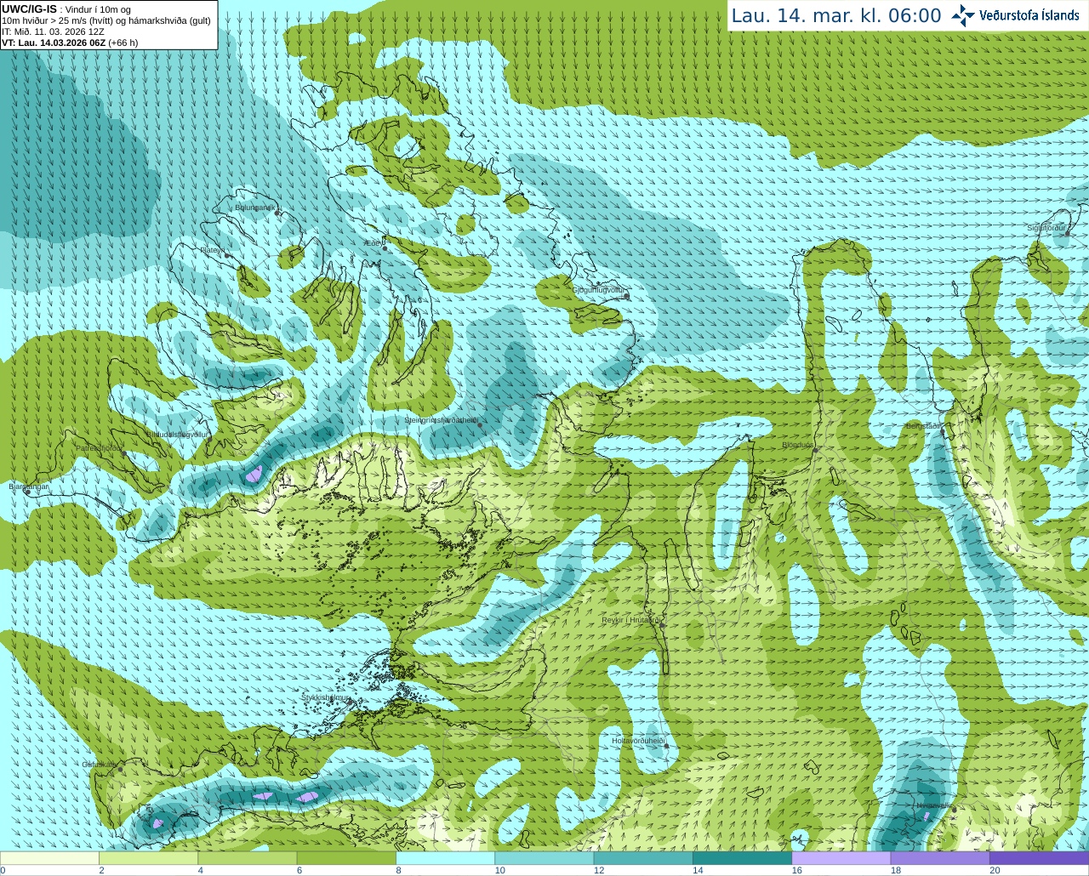Viewport: 1089px width, 876px height.
Task: Select the 8–10 m/s legend colour swatch
Action: 445,858
